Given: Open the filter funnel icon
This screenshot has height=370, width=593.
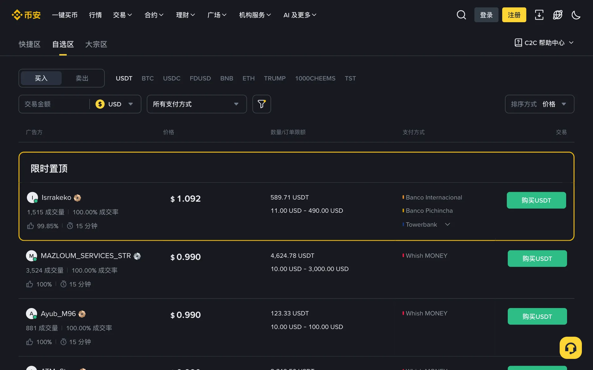Looking at the screenshot, I should 262,104.
